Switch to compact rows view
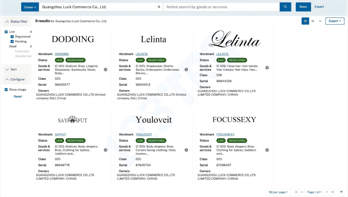Viewport: 348px width, 197px height. 320,21
